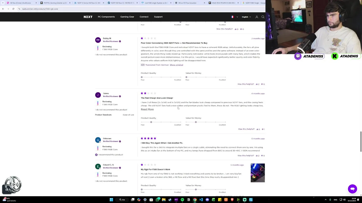Reload the page in the browser
This screenshot has height=203, width=362.
click(13, 9)
